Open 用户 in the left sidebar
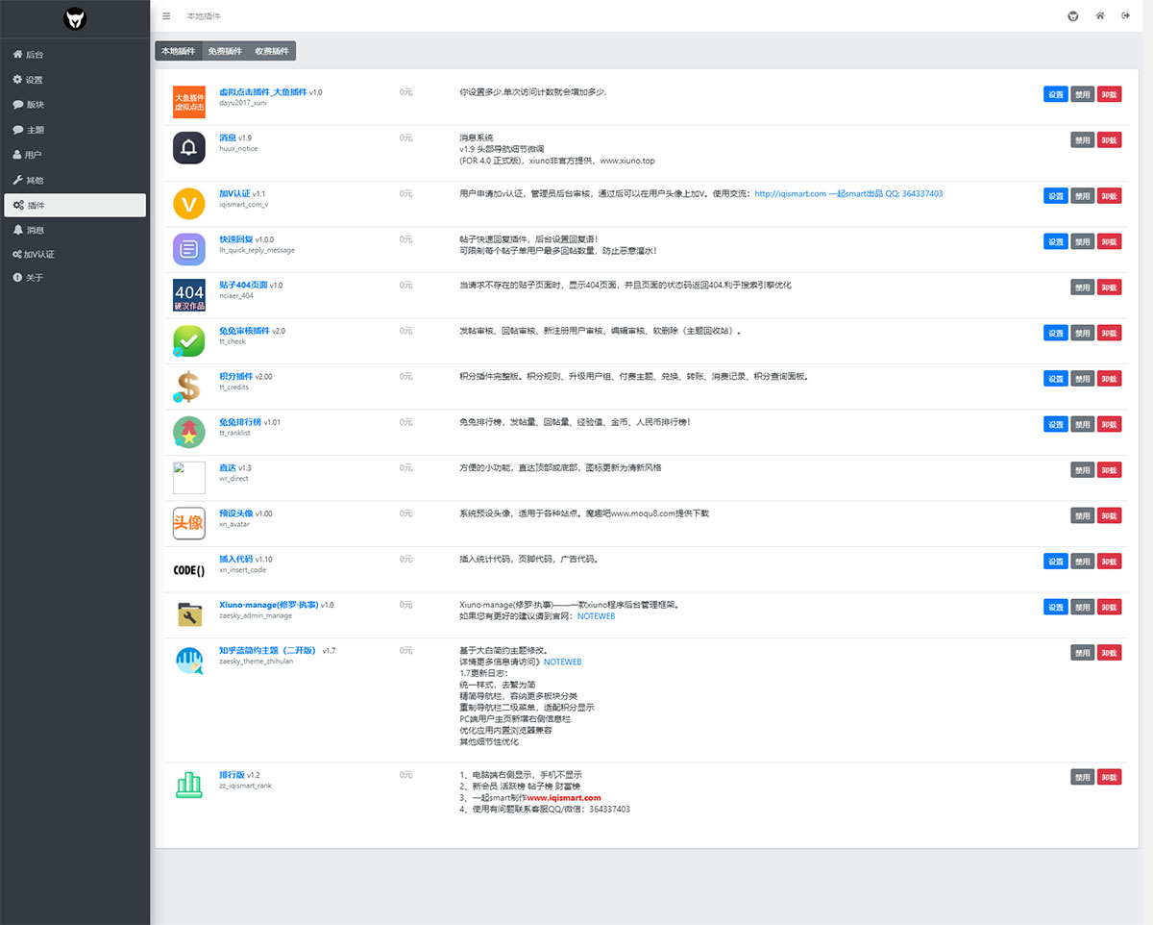The image size is (1153, 925). click(x=34, y=155)
